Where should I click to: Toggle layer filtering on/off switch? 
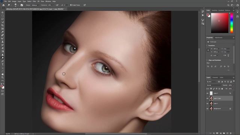(234, 81)
